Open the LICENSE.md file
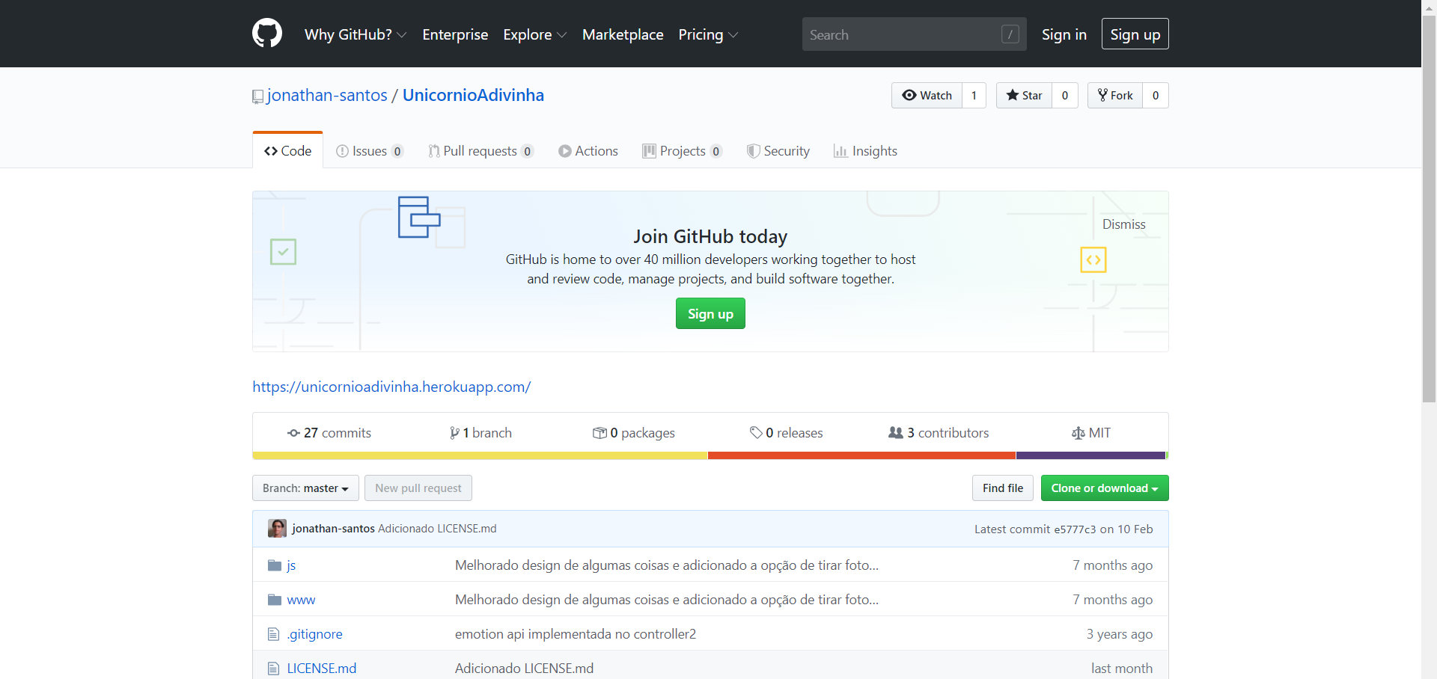 pyautogui.click(x=321, y=669)
